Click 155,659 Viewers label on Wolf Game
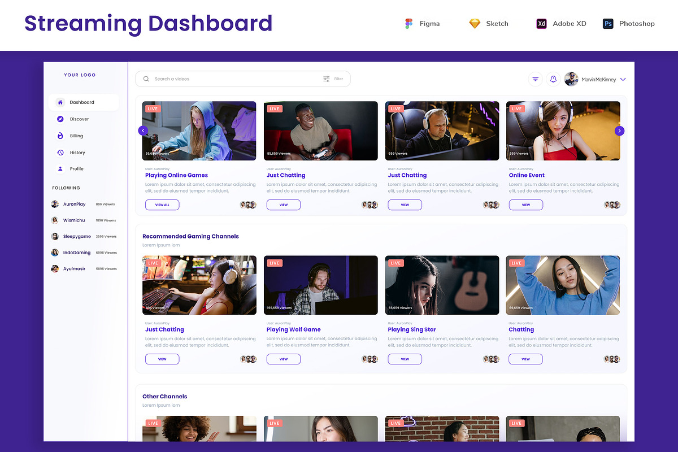The image size is (678, 452). (x=280, y=308)
